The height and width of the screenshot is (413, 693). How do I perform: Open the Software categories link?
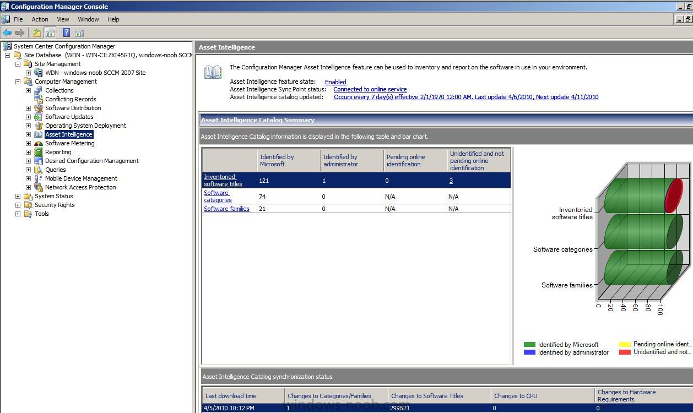tap(218, 197)
